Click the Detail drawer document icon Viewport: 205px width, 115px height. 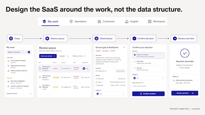point(96,38)
